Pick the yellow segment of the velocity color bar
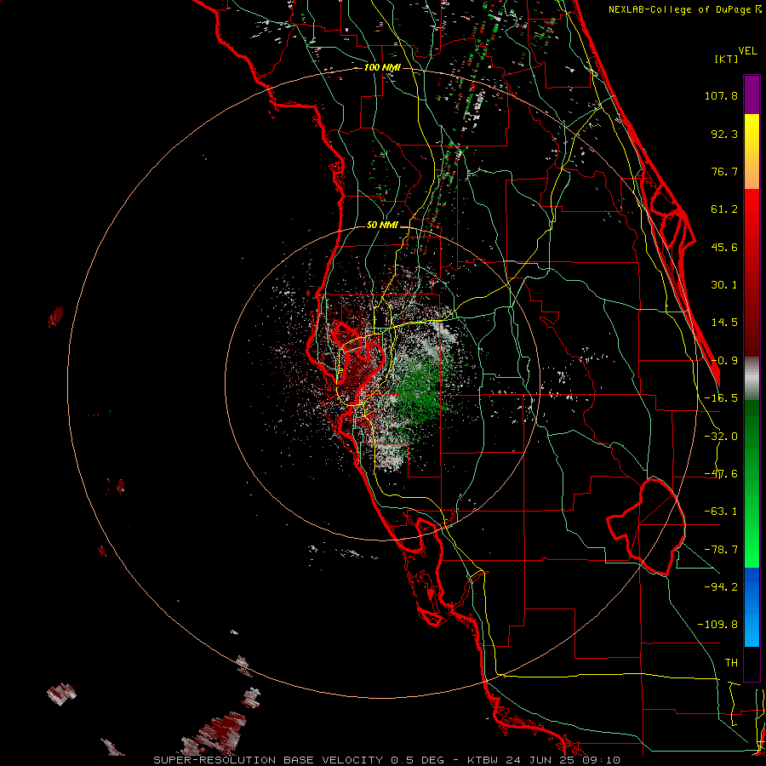Viewport: 766px width, 766px height. tap(752, 133)
